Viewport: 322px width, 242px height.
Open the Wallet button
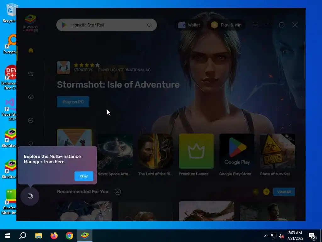tap(189, 25)
